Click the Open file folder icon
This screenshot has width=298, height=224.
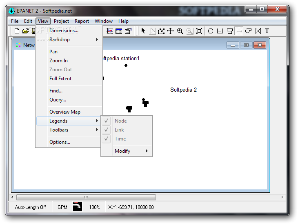(26, 31)
